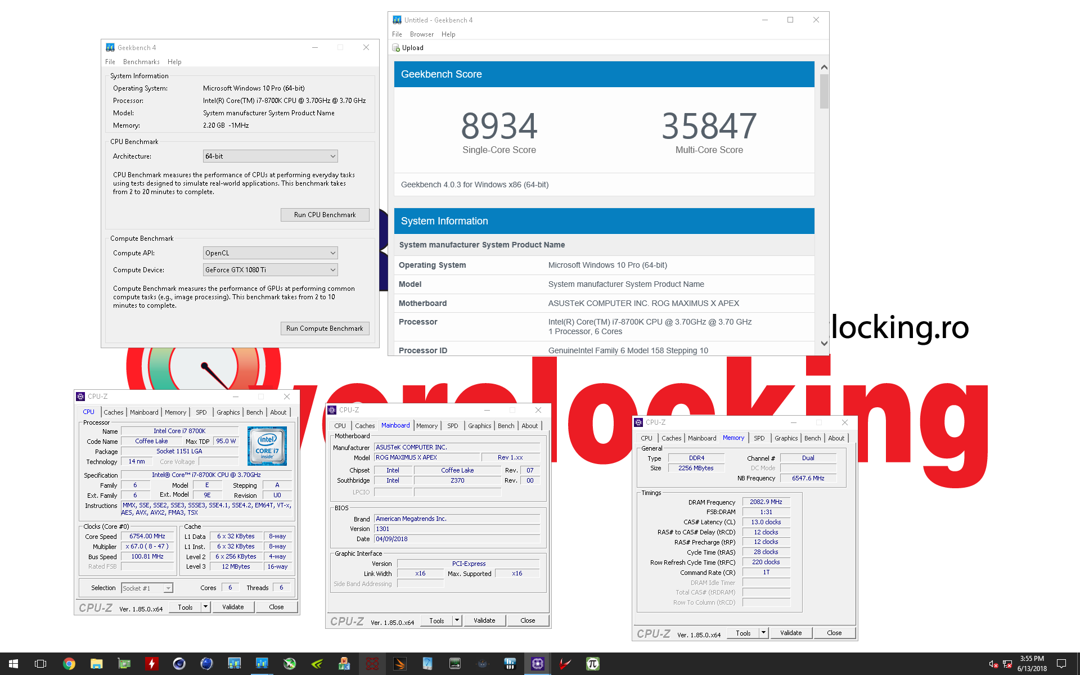The height and width of the screenshot is (675, 1080).
Task: Click the Single-Core Score 8934
Action: (499, 127)
